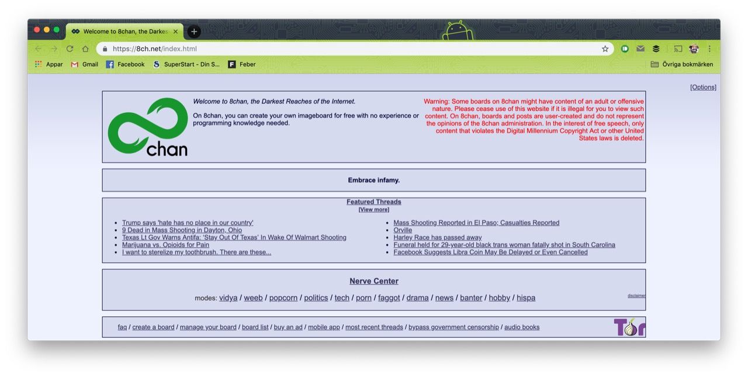The width and height of the screenshot is (748, 377).
Task: Close the 8chan tab
Action: (x=176, y=32)
